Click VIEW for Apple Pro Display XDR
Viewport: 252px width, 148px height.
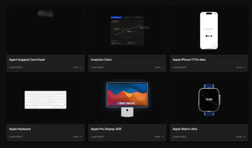point(159,137)
